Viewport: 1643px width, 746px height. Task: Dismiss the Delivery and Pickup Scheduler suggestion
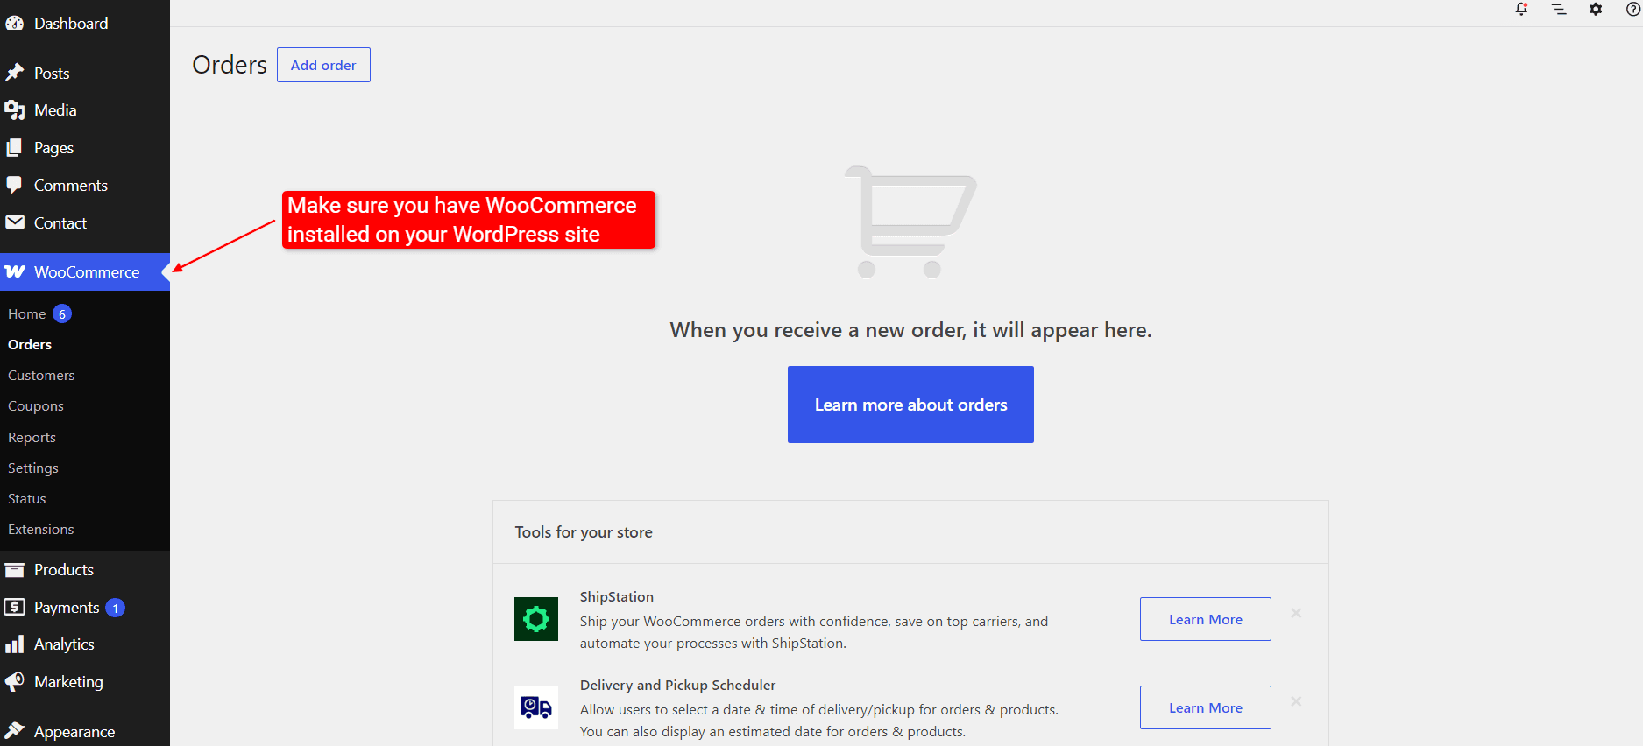pos(1296,701)
